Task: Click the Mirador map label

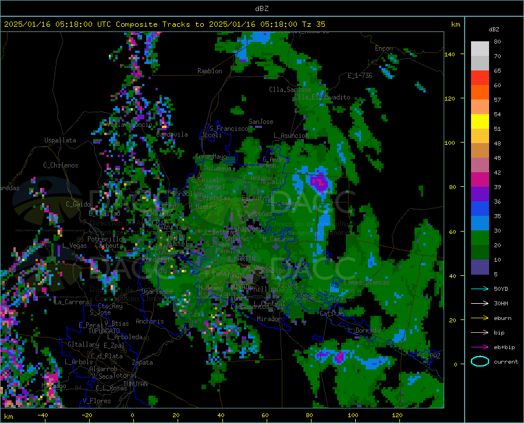Action: pos(269,319)
